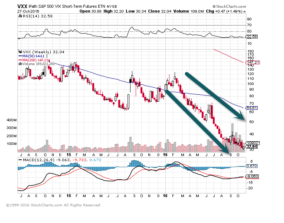
Task: Click the red MA(200) line marker in the legend
Action: [20, 60]
